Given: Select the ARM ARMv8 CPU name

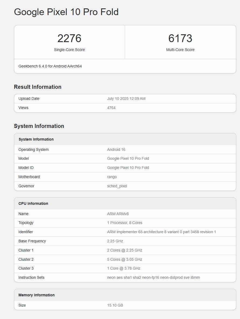Looking at the screenshot, I should click(x=118, y=214).
